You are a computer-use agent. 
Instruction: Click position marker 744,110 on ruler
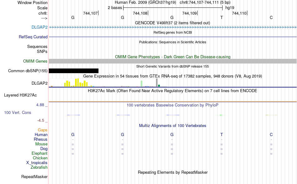pyautogui.click(x=239, y=13)
